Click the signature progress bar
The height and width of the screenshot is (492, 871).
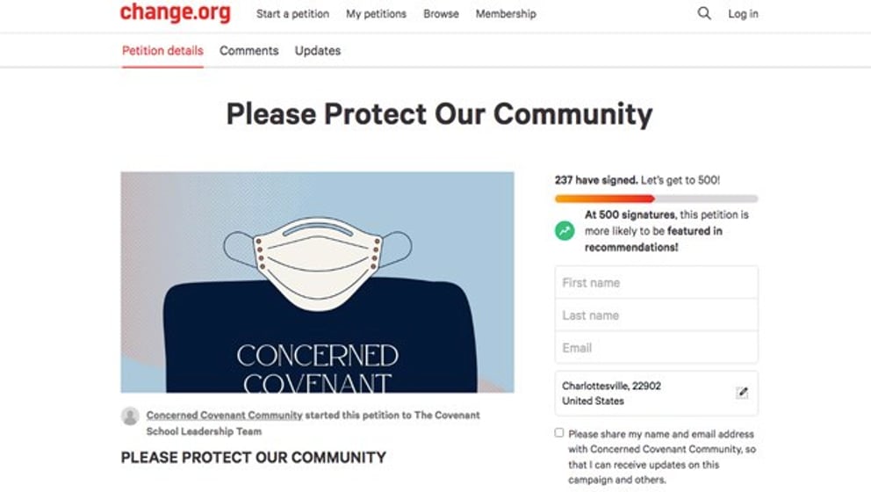coord(656,199)
